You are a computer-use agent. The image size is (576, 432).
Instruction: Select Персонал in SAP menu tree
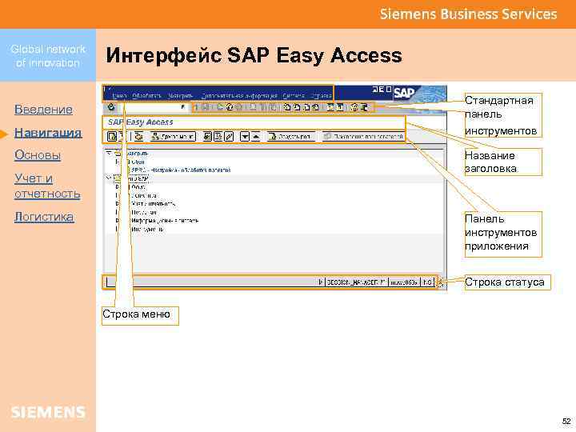tap(144, 212)
